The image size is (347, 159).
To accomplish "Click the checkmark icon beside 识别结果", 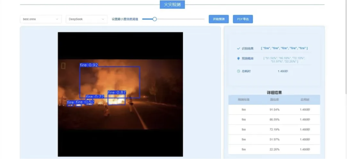I will tap(239, 48).
